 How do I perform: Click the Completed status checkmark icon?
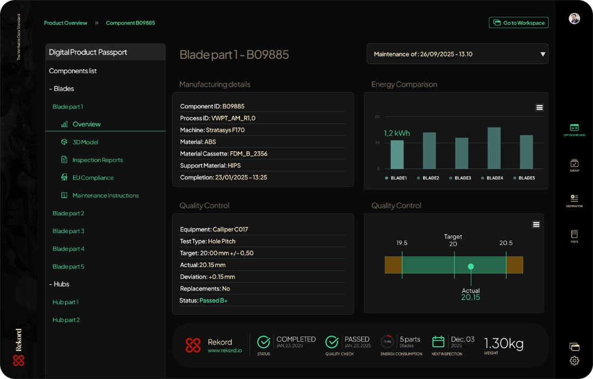[x=264, y=342]
